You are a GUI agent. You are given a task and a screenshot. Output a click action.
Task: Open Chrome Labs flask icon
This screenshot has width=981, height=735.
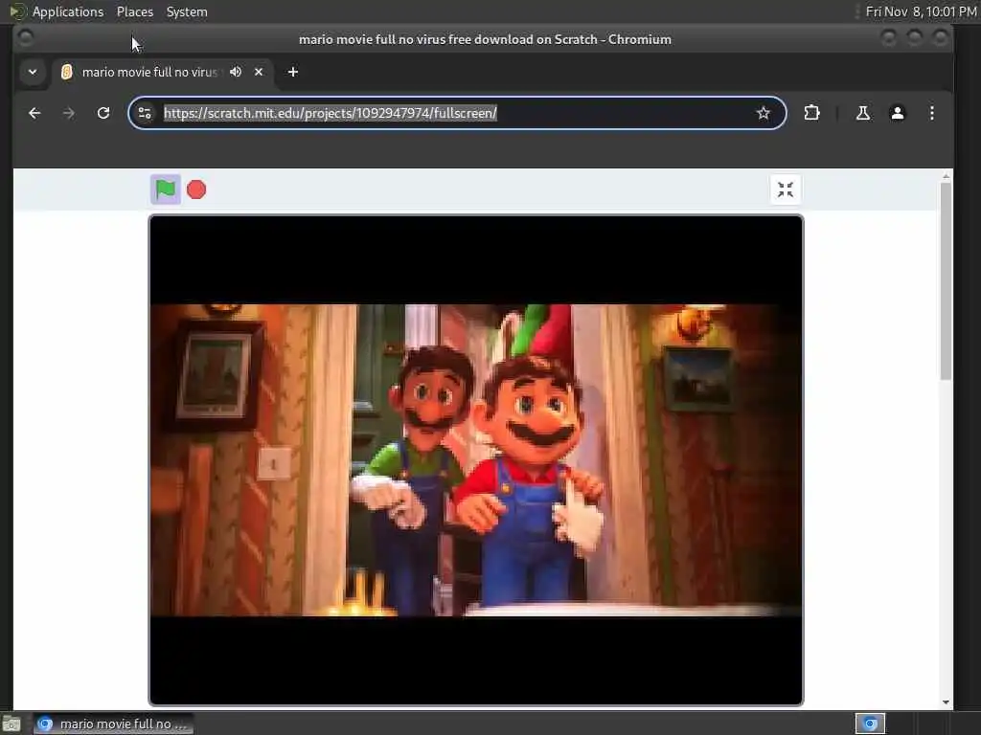(x=863, y=113)
